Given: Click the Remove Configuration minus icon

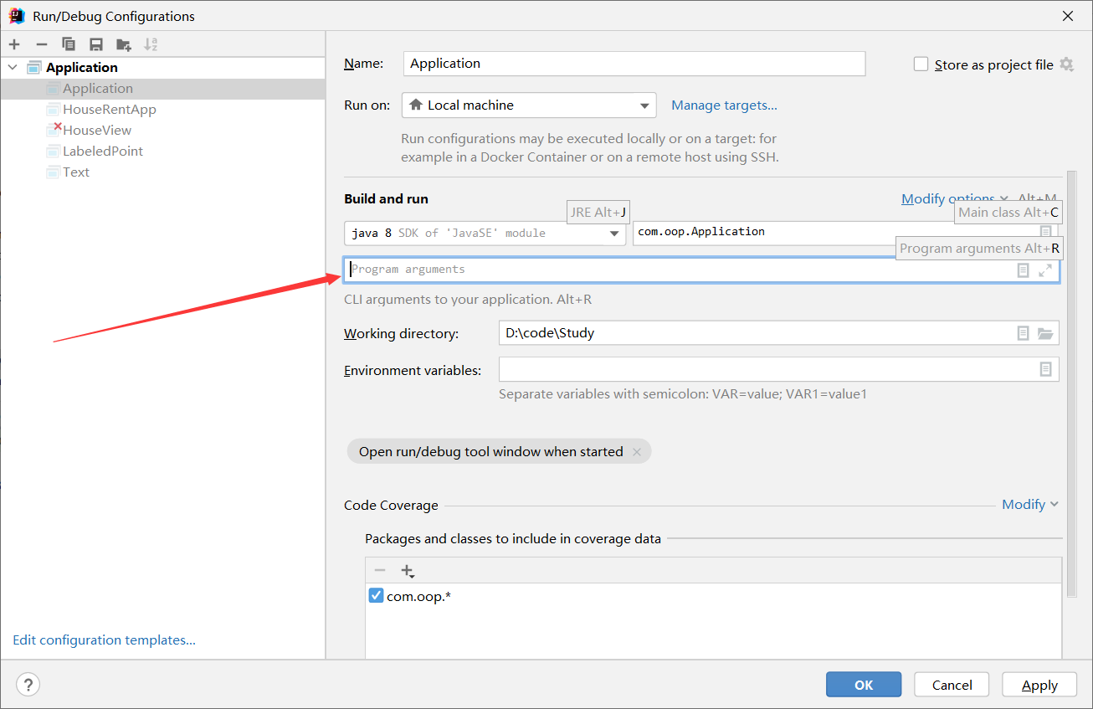Looking at the screenshot, I should [42, 44].
